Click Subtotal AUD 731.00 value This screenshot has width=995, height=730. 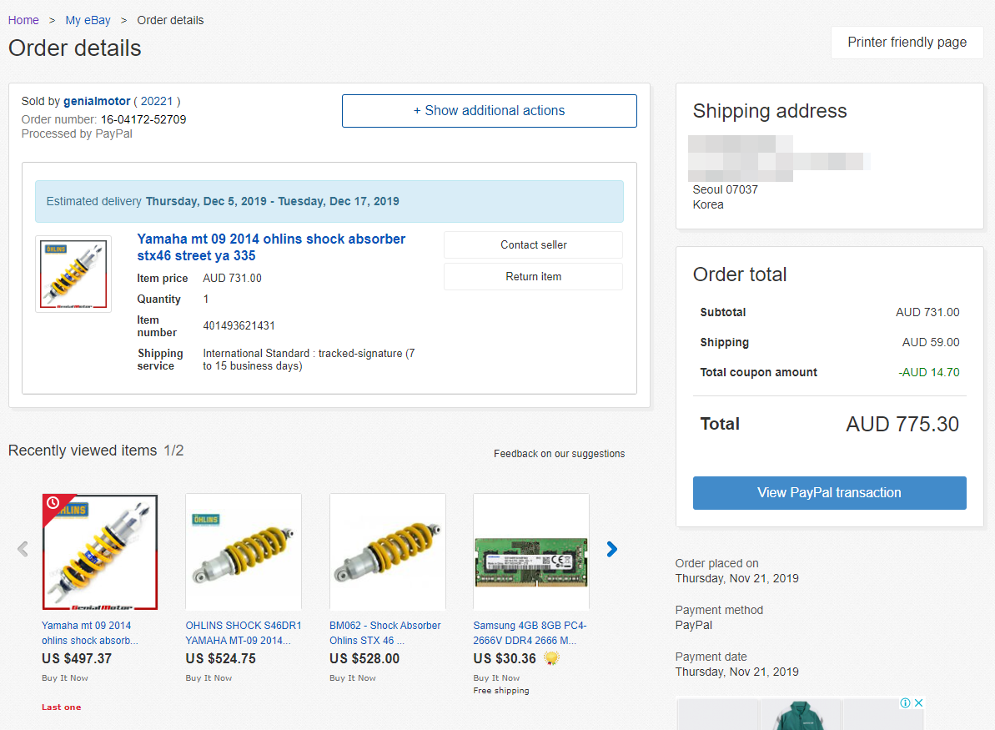click(x=927, y=312)
